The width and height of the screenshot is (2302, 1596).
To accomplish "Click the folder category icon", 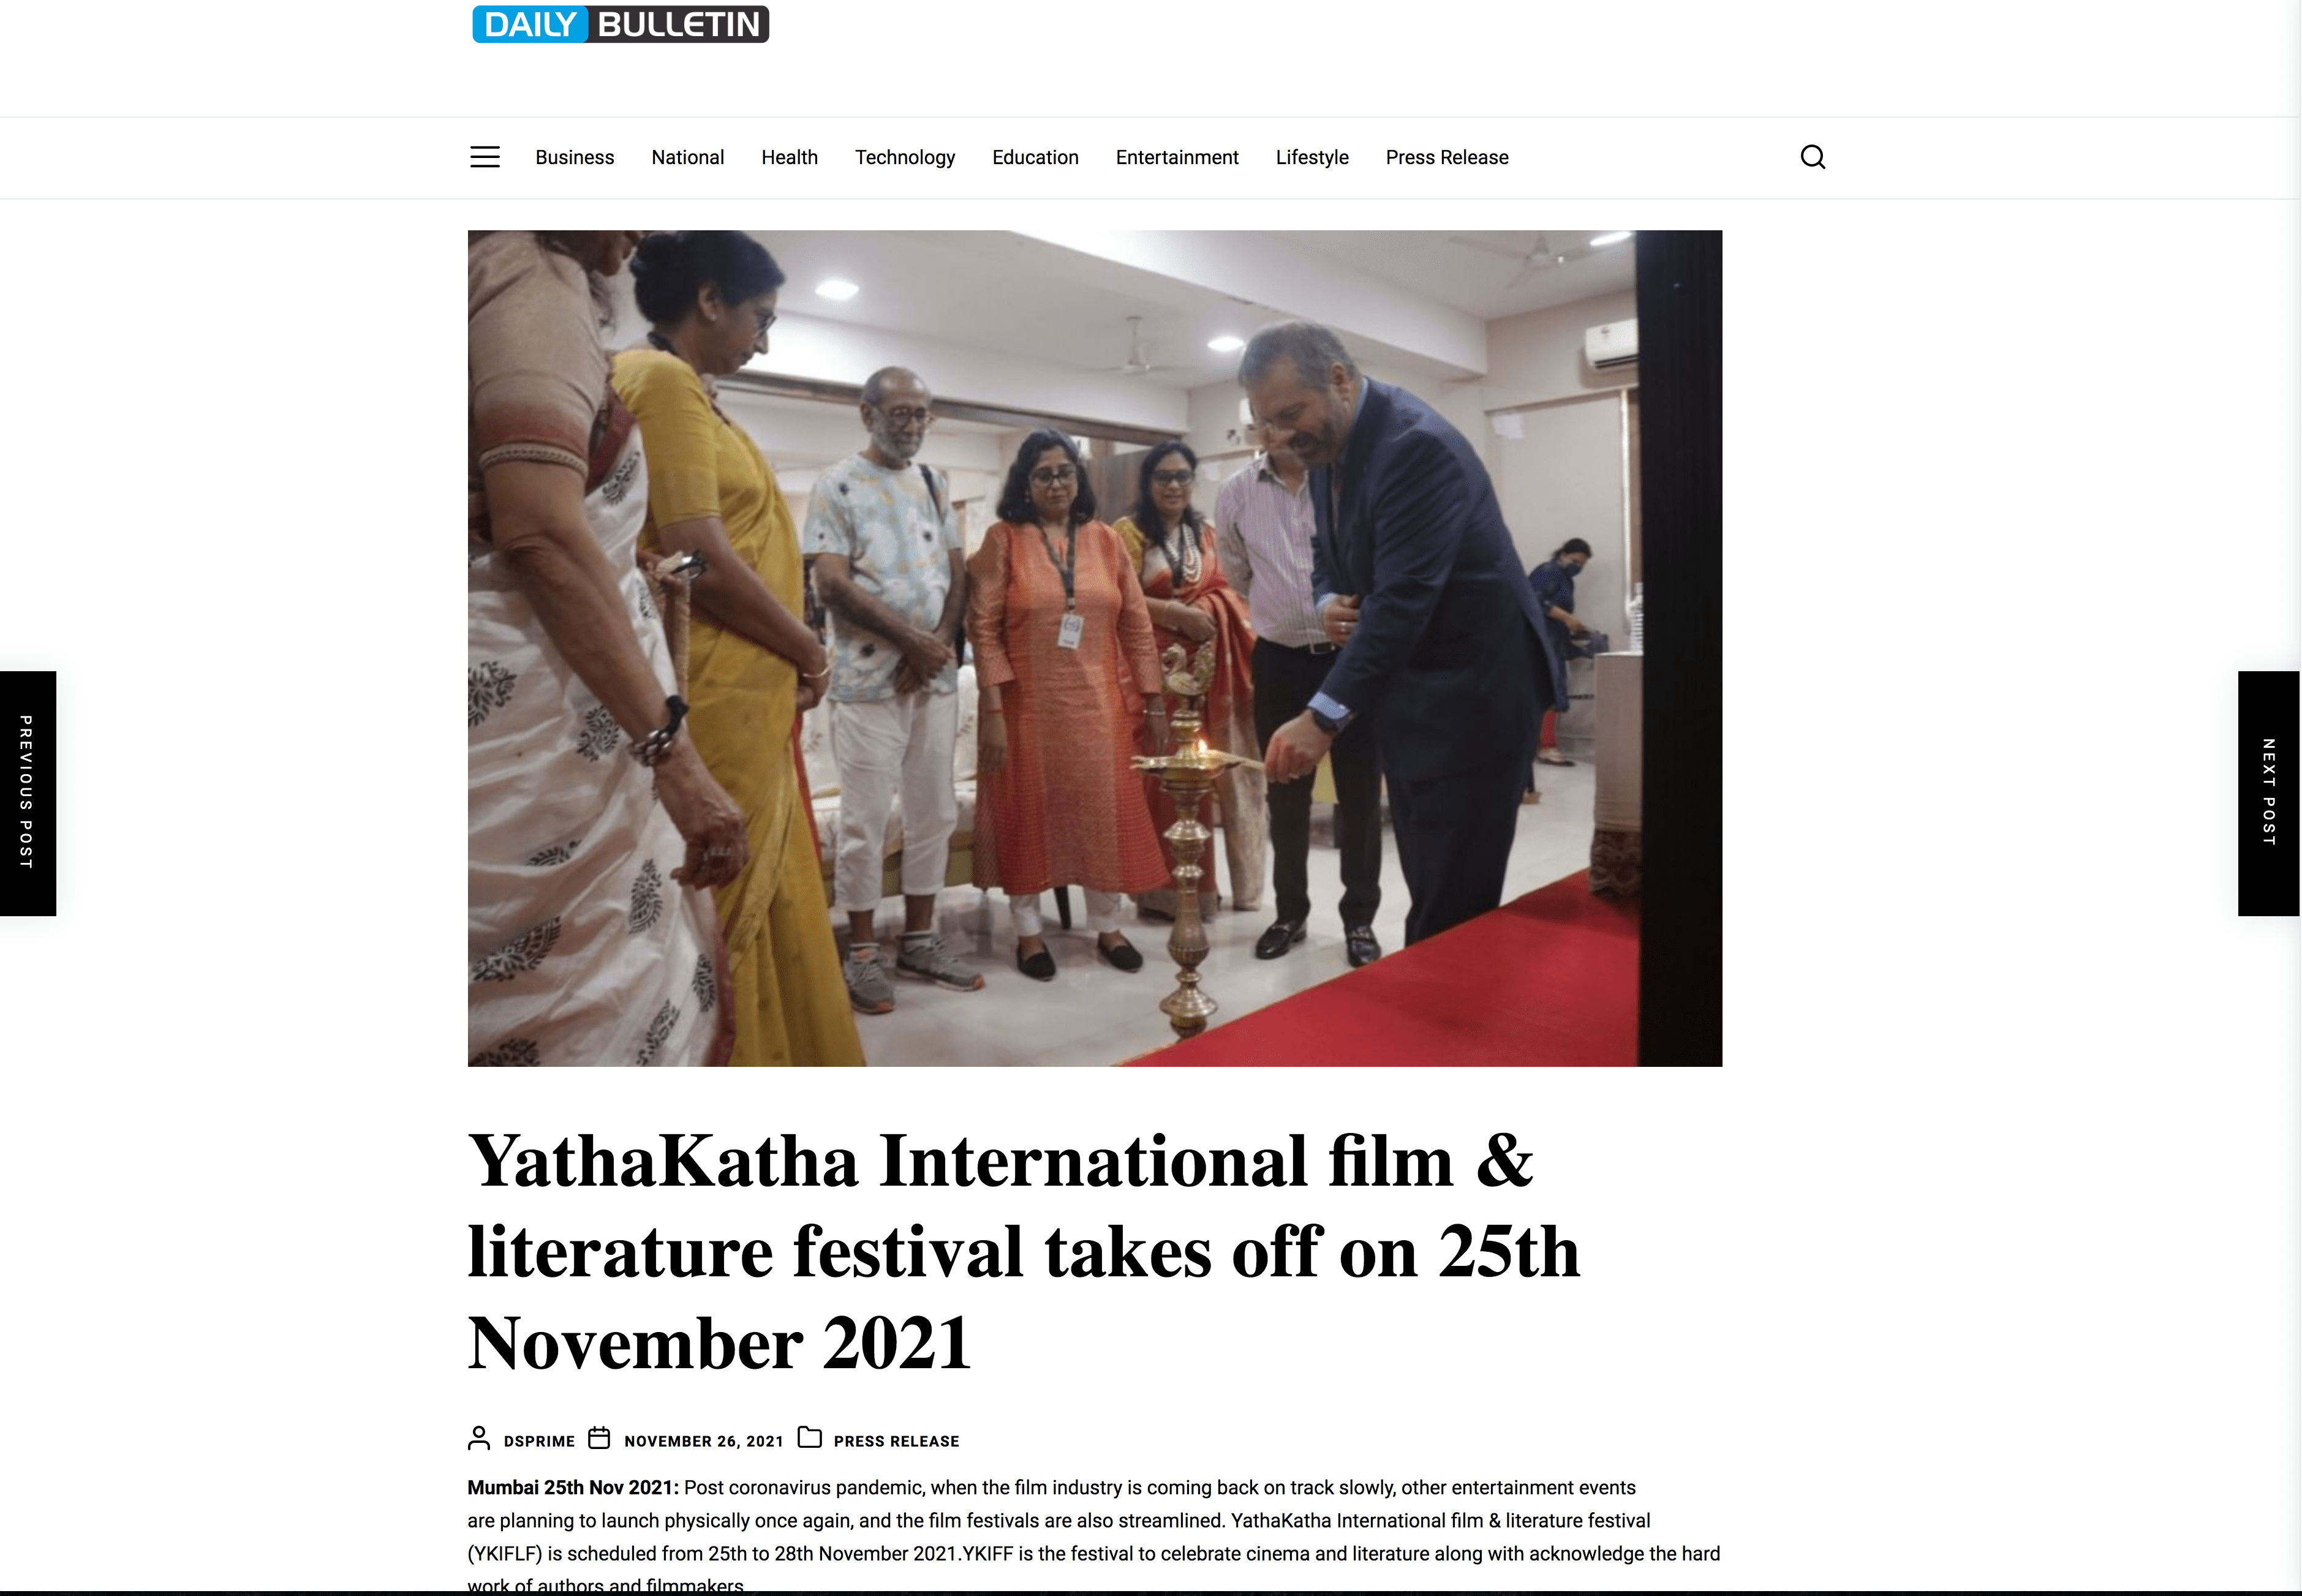I will click(810, 1438).
